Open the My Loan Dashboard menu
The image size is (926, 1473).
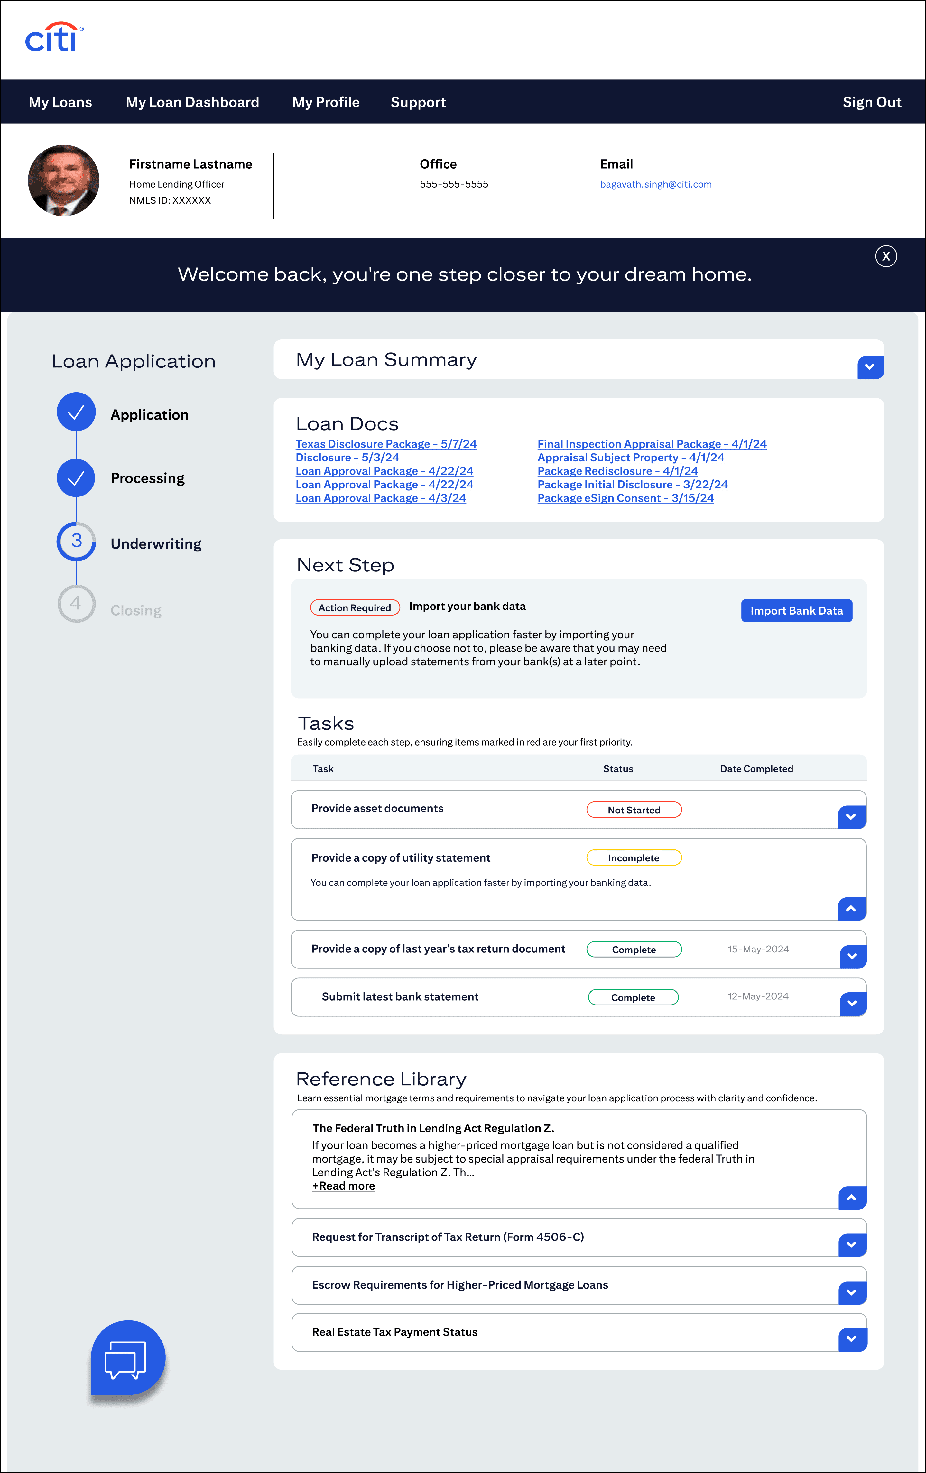pyautogui.click(x=192, y=102)
